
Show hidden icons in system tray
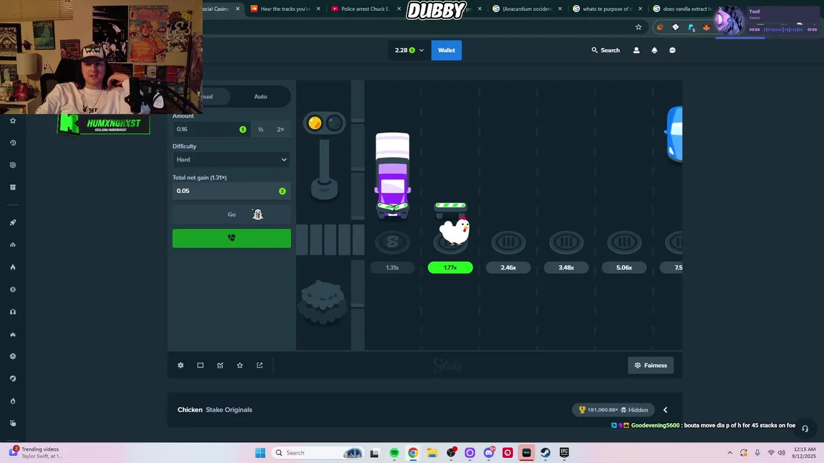(x=729, y=453)
